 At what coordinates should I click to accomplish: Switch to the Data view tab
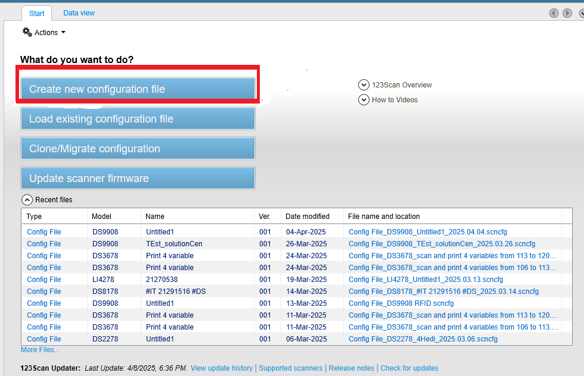(79, 13)
